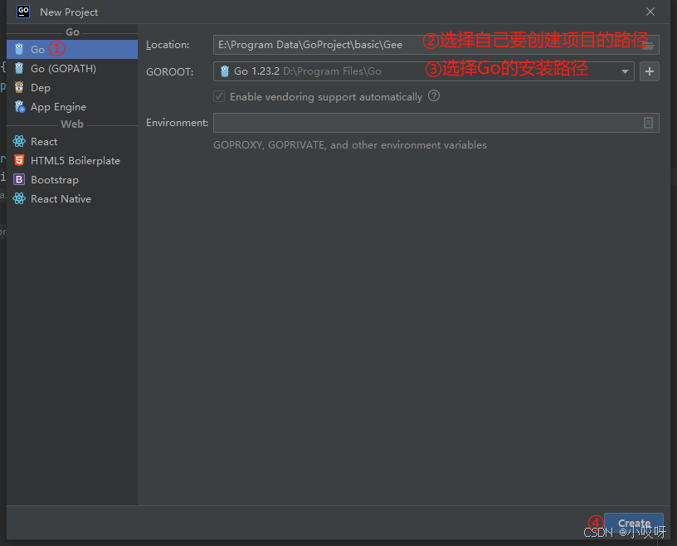This screenshot has width=677, height=546.
Task: Close the New Project dialog
Action: pos(650,12)
